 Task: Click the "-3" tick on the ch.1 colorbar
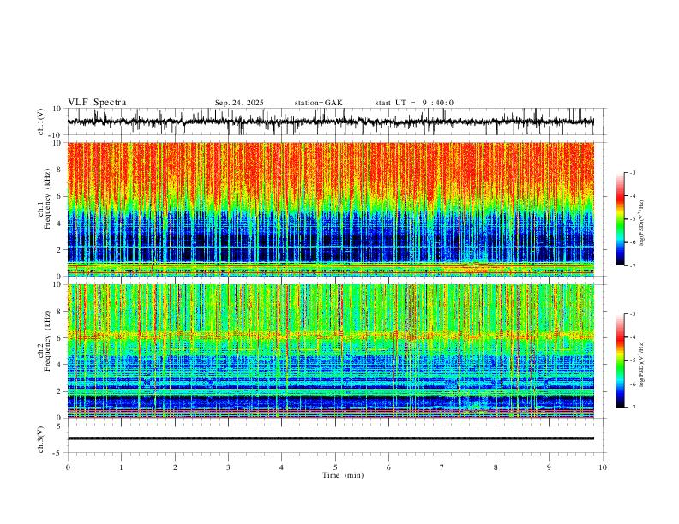coord(633,173)
